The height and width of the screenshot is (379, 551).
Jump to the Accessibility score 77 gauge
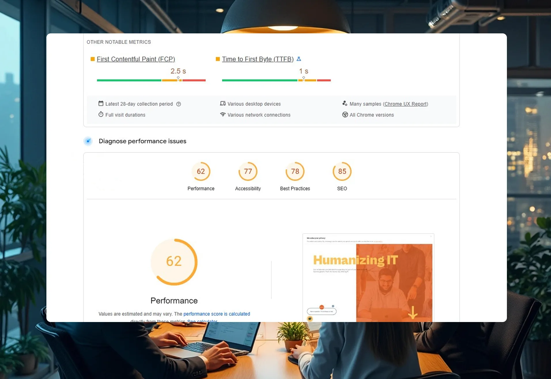(248, 172)
